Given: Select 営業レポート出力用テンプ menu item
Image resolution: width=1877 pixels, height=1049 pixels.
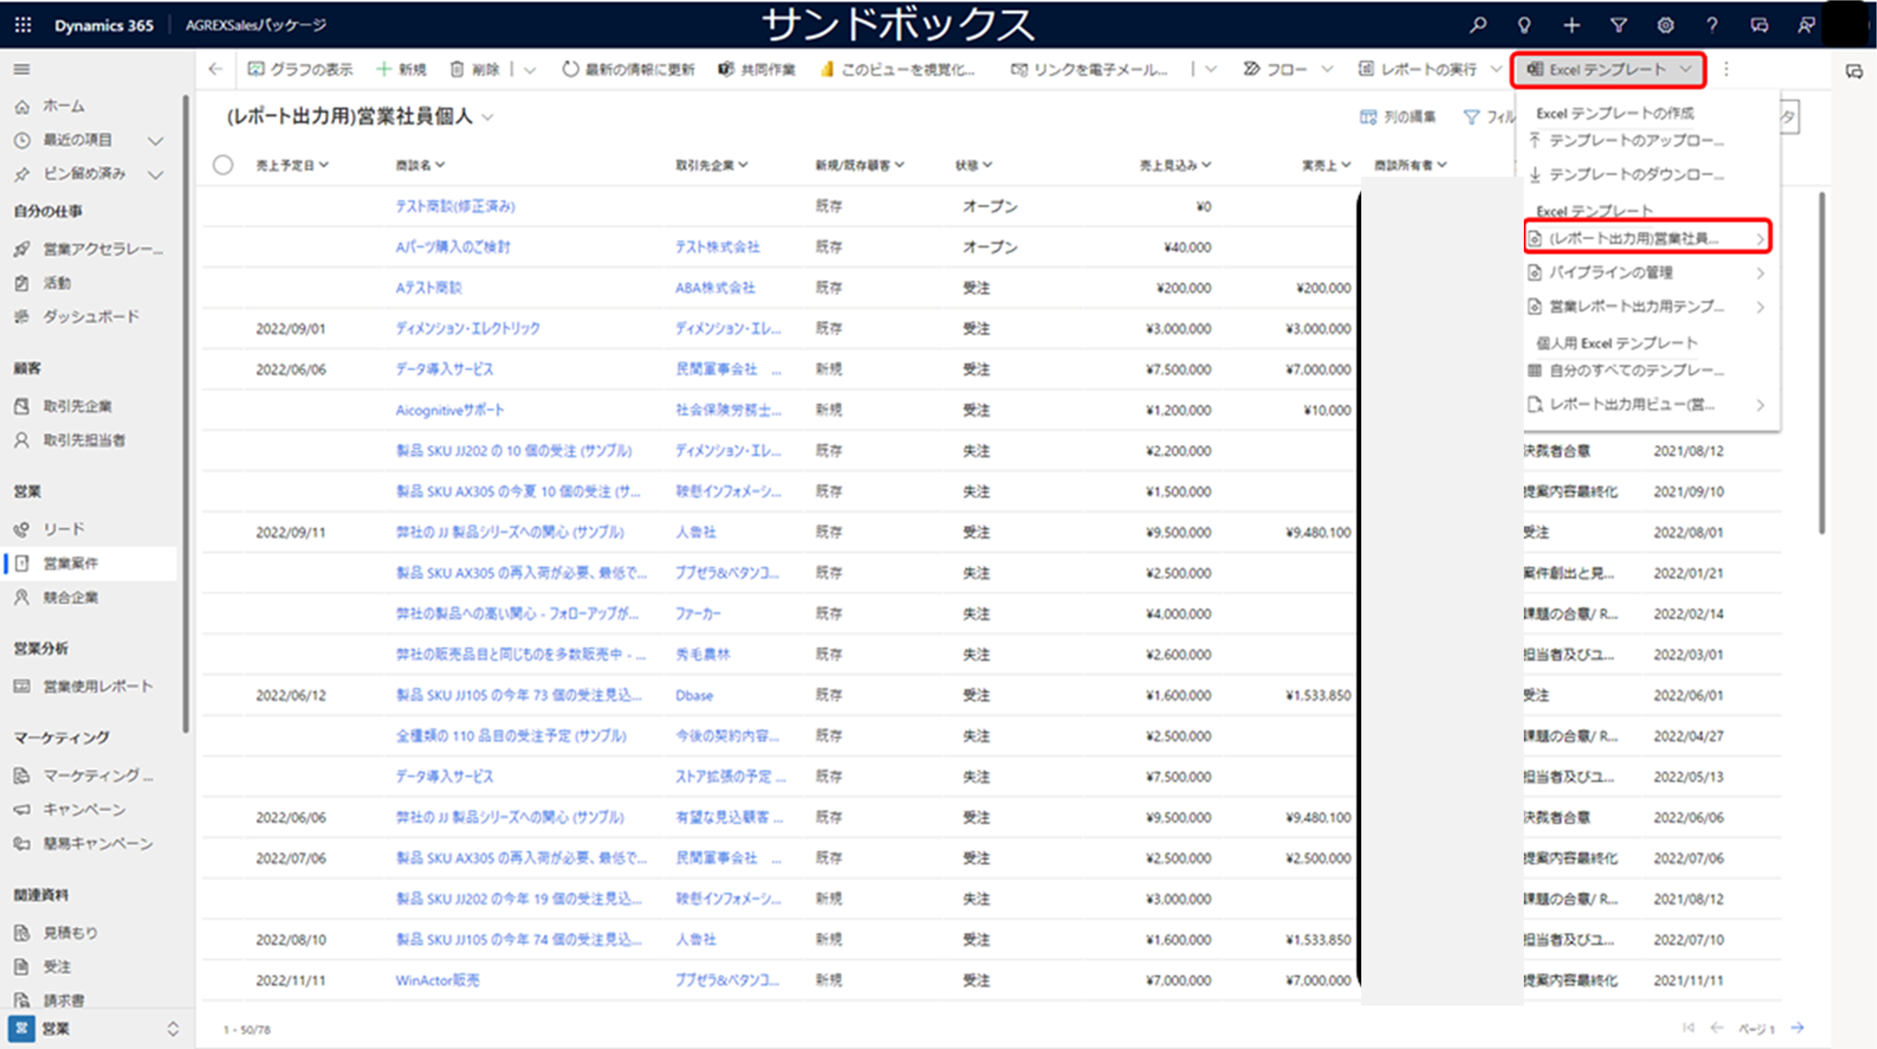Looking at the screenshot, I should [1647, 307].
